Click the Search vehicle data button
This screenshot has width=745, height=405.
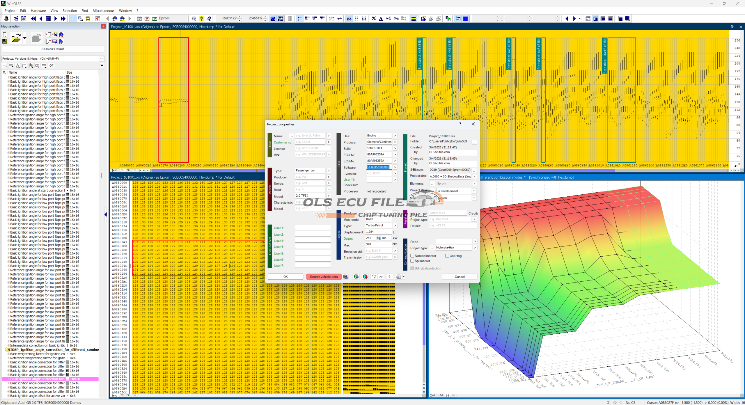click(x=324, y=277)
